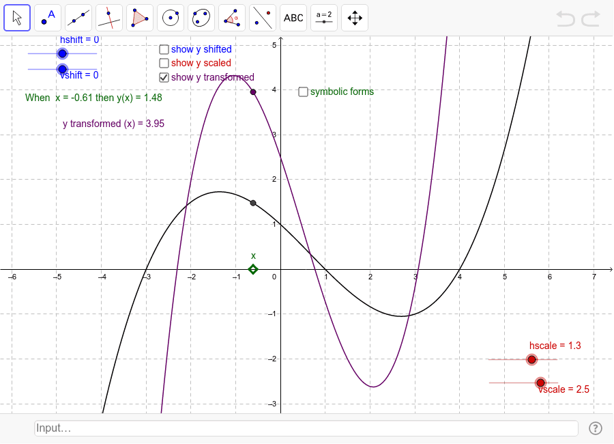Click the 'When x = -0.61 then y(x) = 1.48' text
The height and width of the screenshot is (444, 614).
pyautogui.click(x=93, y=98)
